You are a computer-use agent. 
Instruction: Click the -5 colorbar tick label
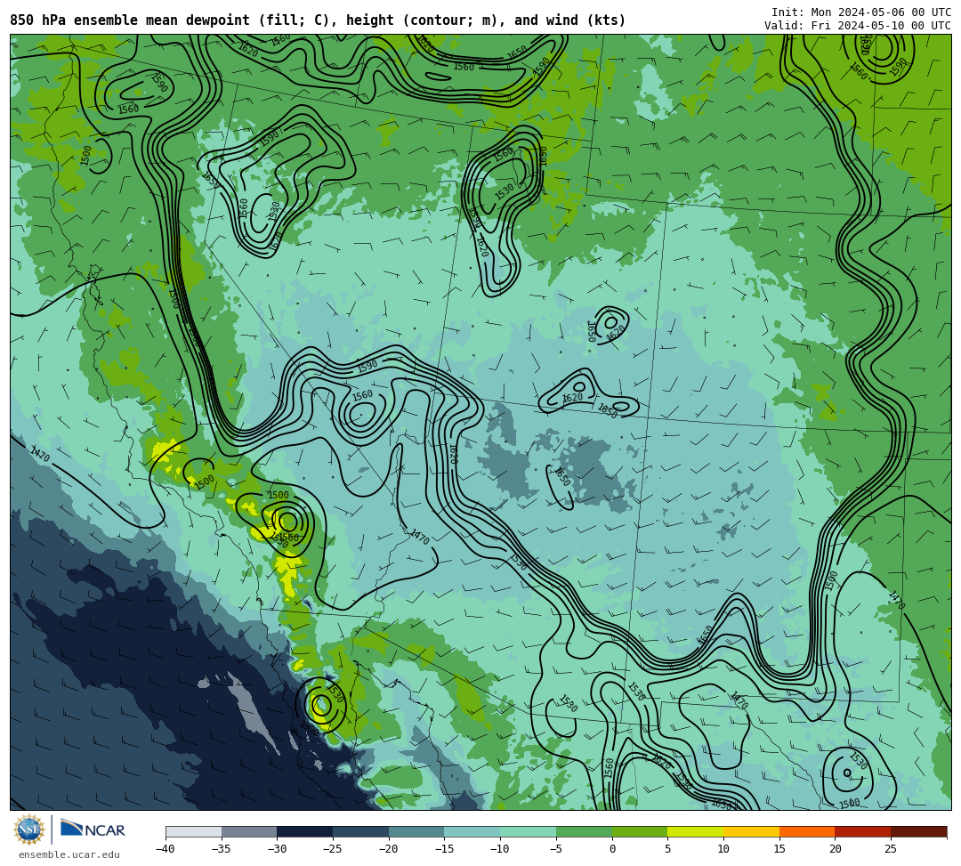click(556, 849)
